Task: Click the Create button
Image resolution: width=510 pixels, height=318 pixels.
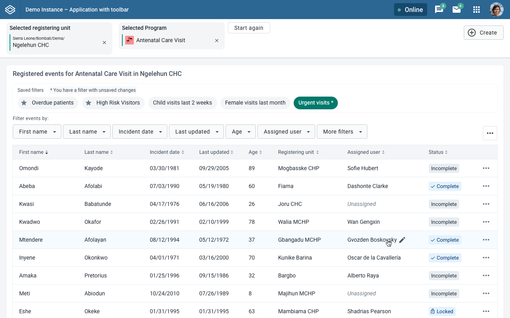Action: (x=483, y=33)
